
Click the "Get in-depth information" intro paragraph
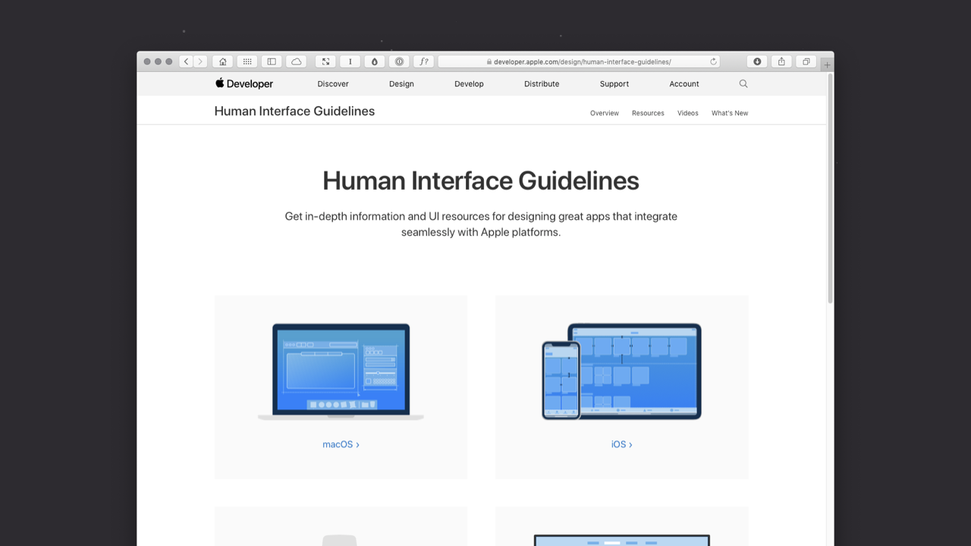pyautogui.click(x=481, y=224)
